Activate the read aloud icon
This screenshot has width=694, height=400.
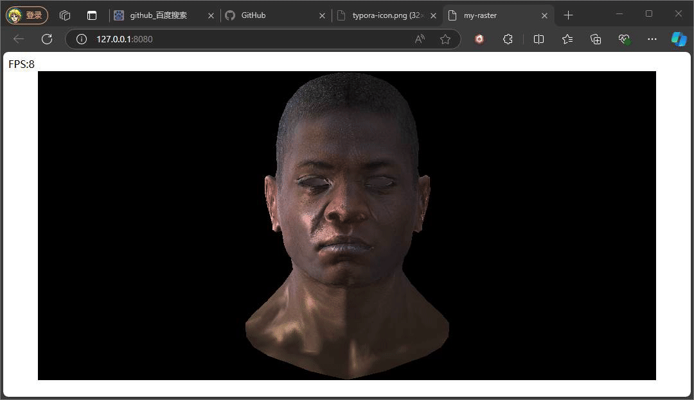click(x=420, y=39)
